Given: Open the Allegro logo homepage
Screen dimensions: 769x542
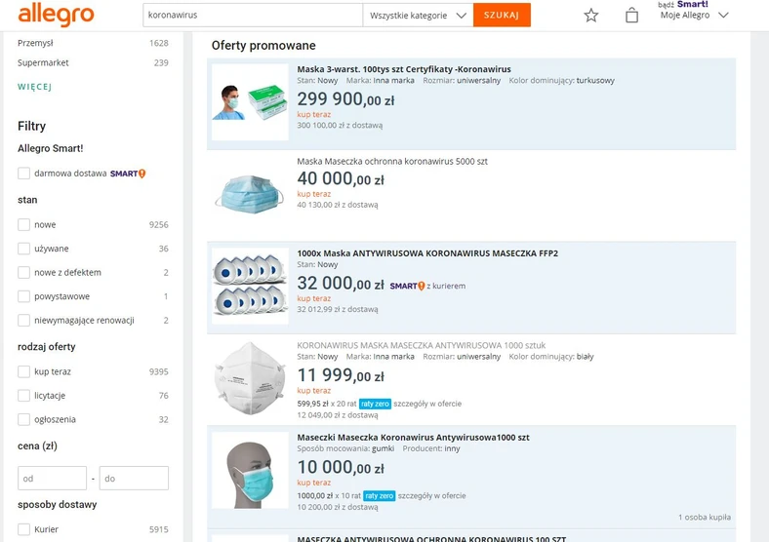Looking at the screenshot, I should pos(56,15).
